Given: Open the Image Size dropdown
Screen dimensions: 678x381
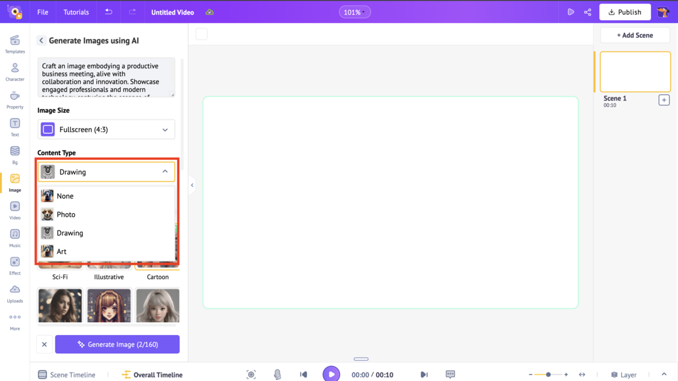Looking at the screenshot, I should pos(106,129).
